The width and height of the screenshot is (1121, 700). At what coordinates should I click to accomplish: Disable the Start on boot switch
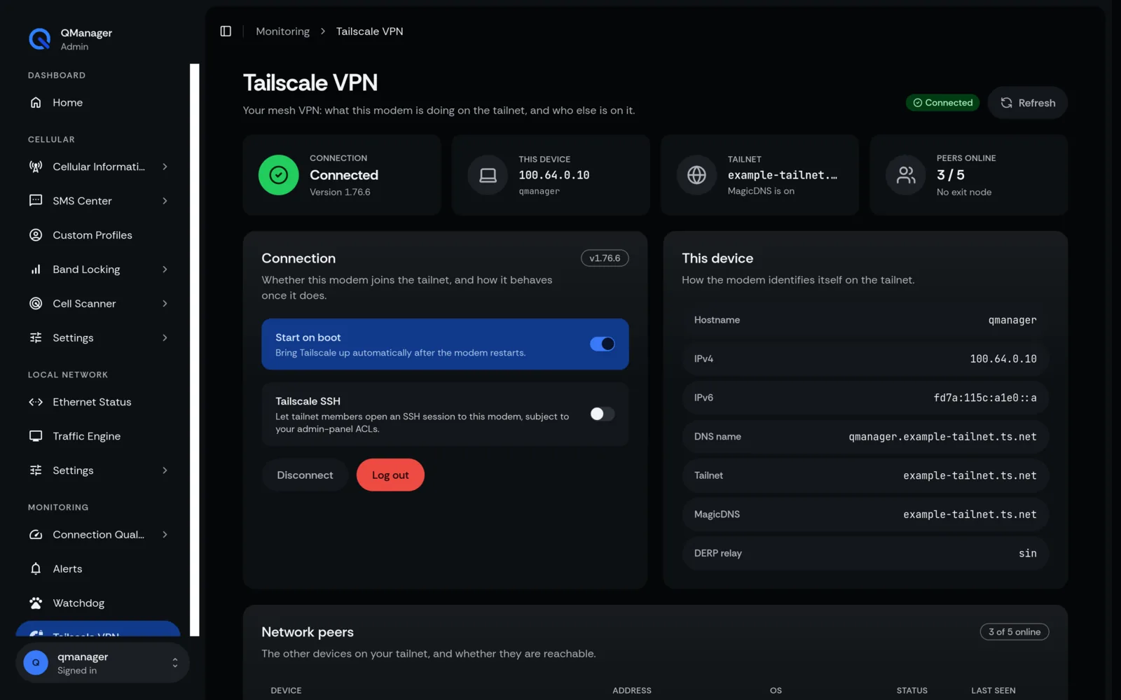(603, 344)
